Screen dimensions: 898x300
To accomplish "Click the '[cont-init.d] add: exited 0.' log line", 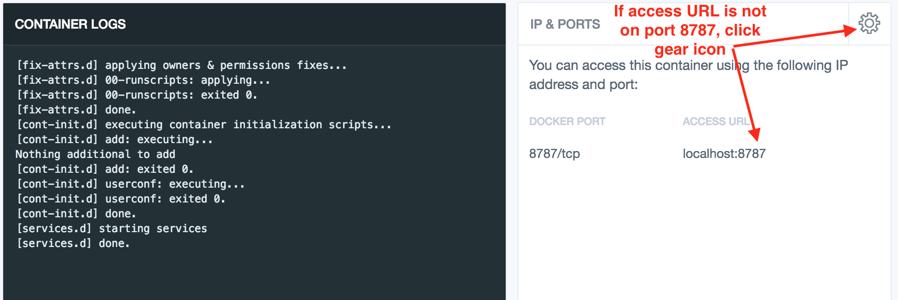I will (105, 169).
